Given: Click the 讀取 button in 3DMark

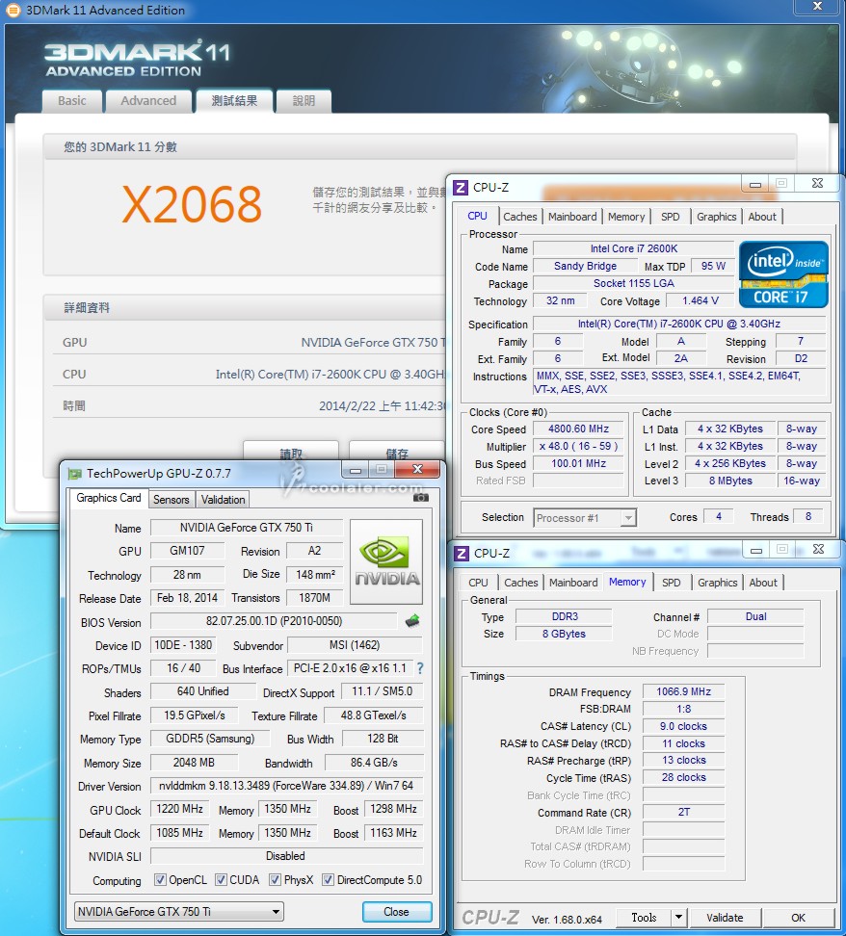Looking at the screenshot, I should [x=291, y=452].
